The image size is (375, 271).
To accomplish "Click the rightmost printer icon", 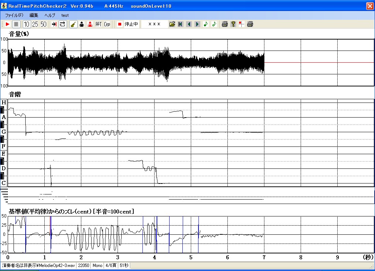I will (250, 24).
